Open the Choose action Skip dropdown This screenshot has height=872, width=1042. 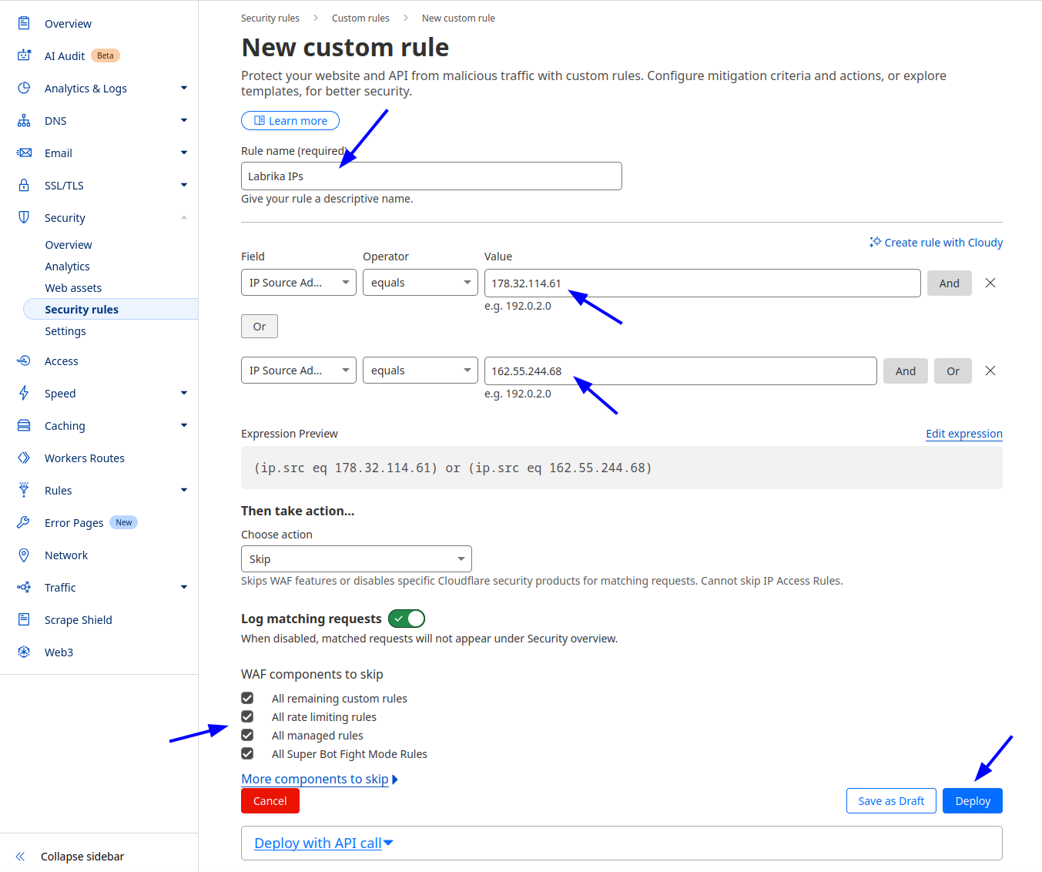coord(356,558)
